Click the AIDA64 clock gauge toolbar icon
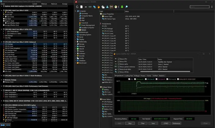The width and height of the screenshot is (215, 128). coord(116,7)
